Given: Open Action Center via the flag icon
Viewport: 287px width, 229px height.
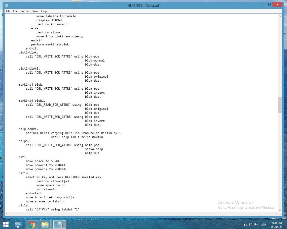Looking at the screenshot, I should click(256, 225).
